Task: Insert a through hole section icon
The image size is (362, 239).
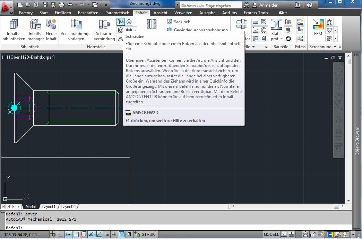Action: pos(152,24)
